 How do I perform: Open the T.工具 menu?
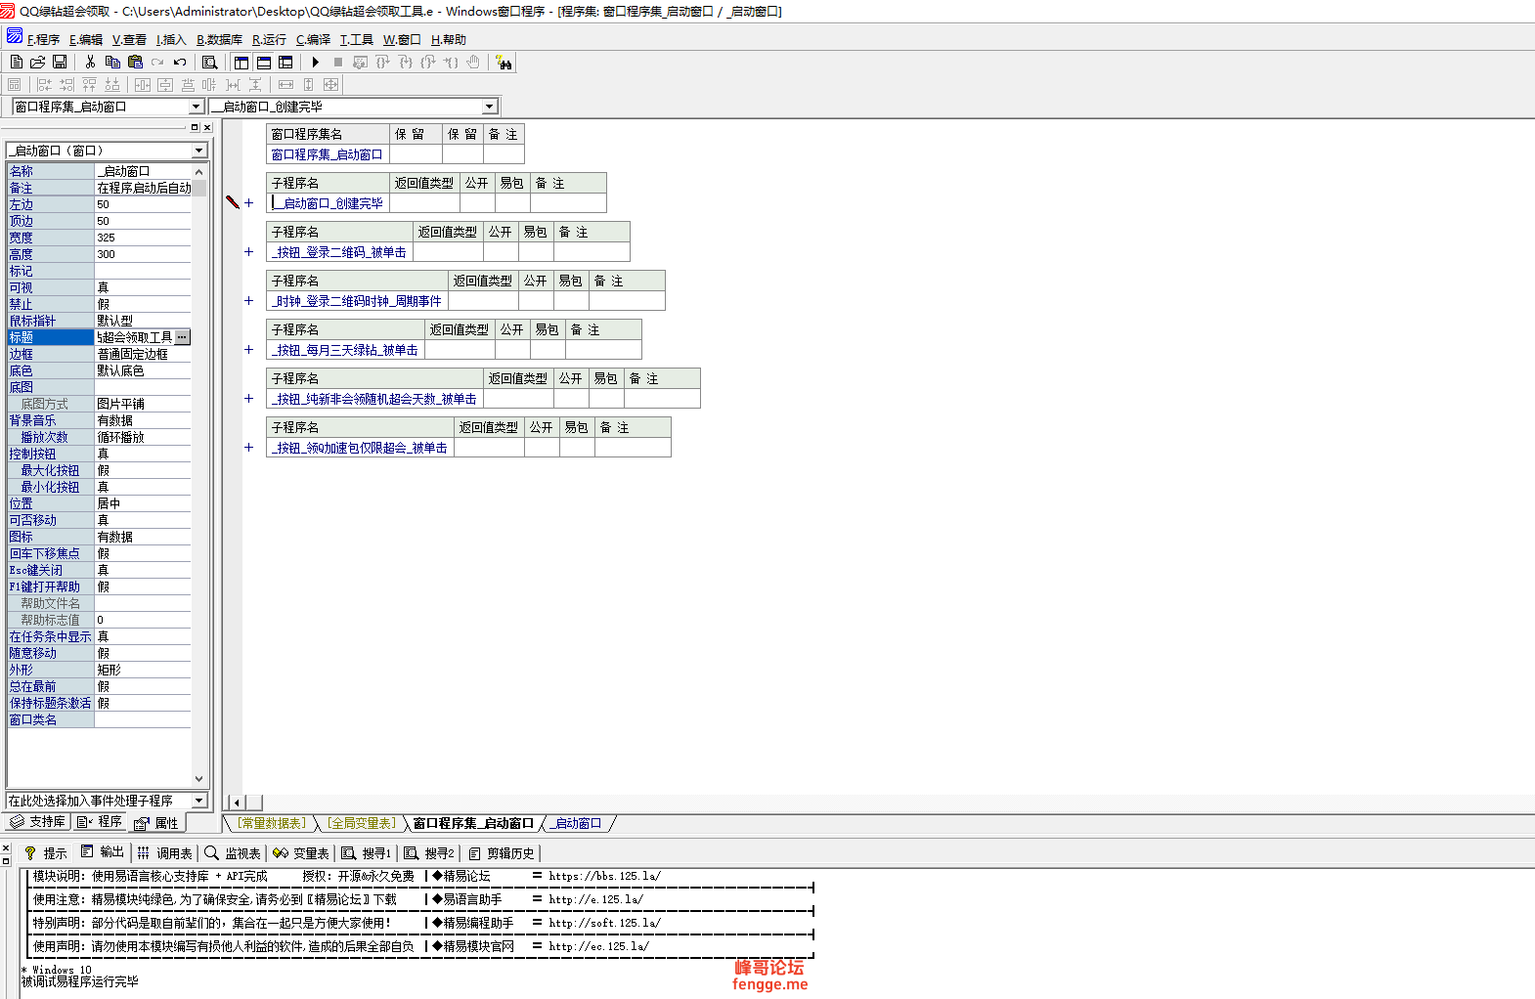(357, 40)
